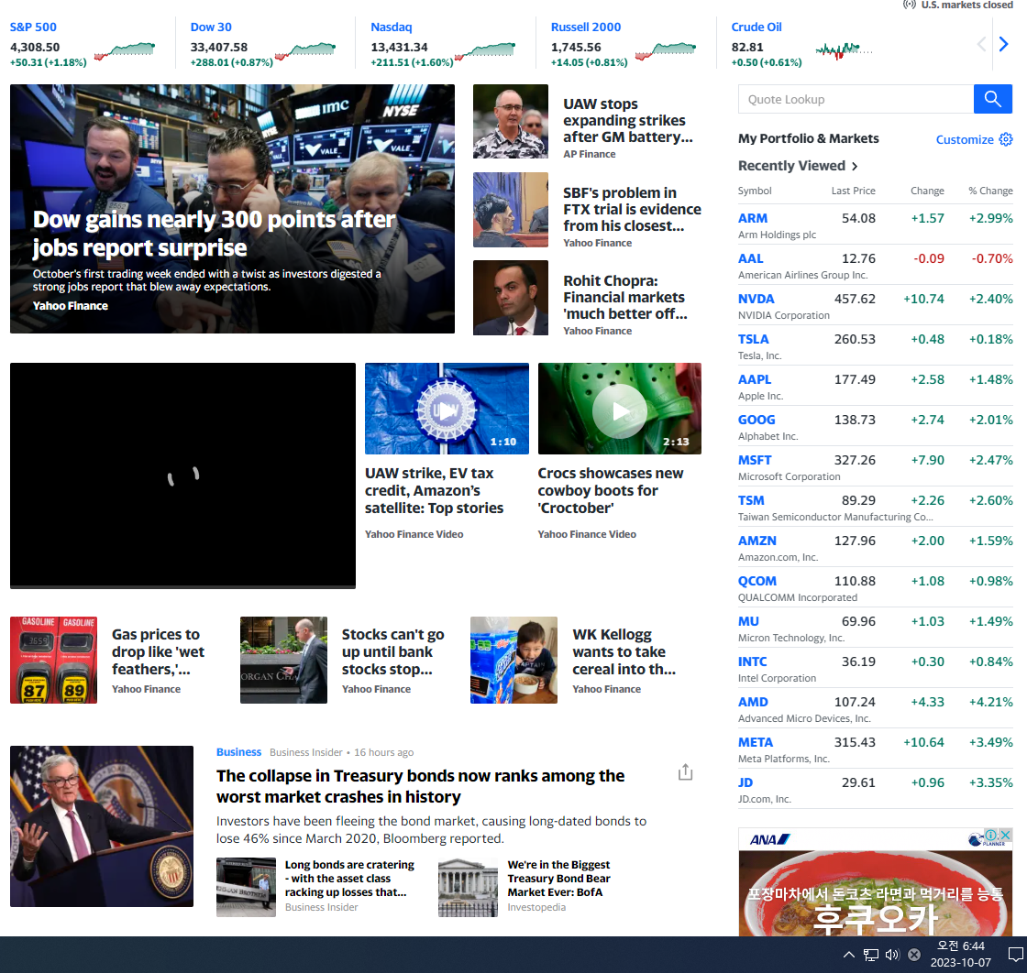Open the Rohit Chopra photo thumbnail

(x=510, y=298)
